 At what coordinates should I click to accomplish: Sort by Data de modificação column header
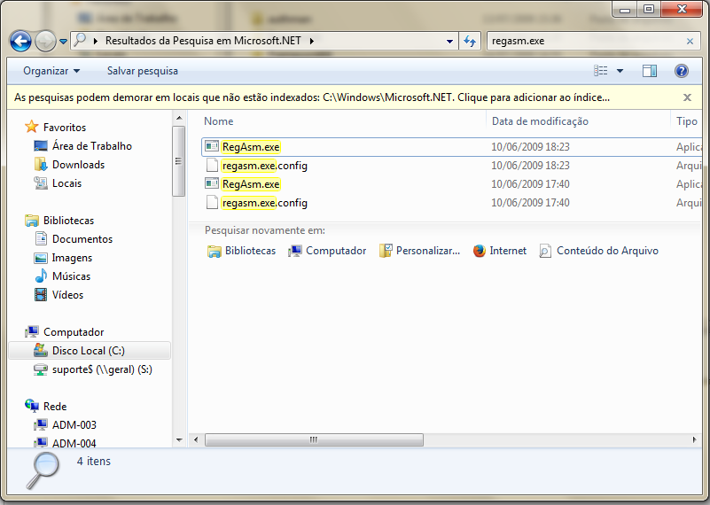tap(540, 121)
